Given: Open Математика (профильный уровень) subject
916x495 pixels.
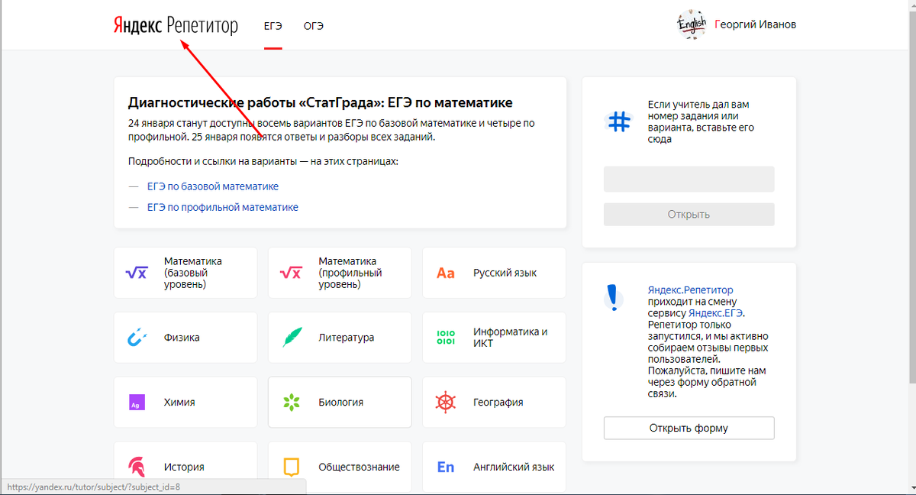Looking at the screenshot, I should 340,273.
